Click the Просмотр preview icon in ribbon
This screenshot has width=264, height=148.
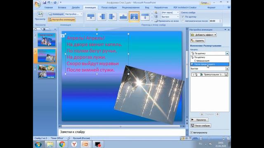40,14
